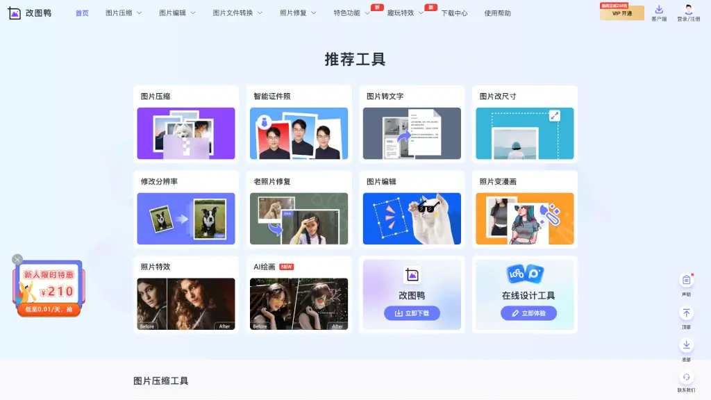Dismiss the 新人限时特惠 promo popup
Viewport: 711px width, 400px height.
tap(17, 259)
